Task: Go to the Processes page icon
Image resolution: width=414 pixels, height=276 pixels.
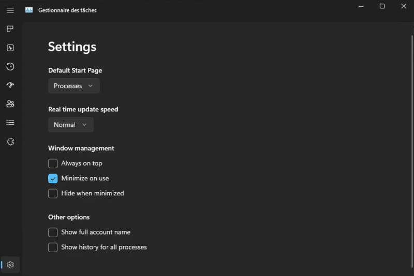Action: click(x=10, y=29)
